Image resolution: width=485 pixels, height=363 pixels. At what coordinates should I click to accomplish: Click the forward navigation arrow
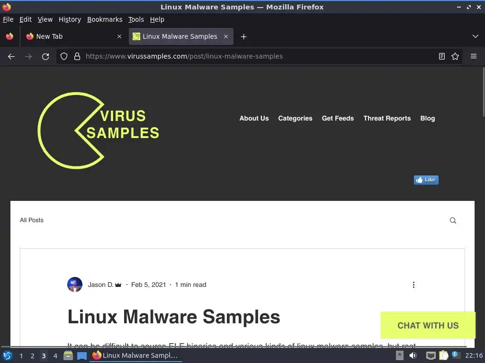[x=28, y=57]
